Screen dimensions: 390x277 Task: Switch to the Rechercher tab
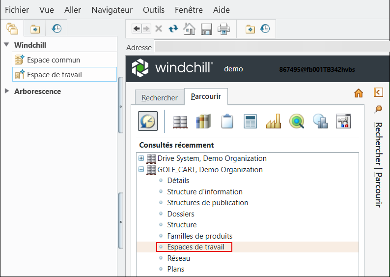click(160, 97)
